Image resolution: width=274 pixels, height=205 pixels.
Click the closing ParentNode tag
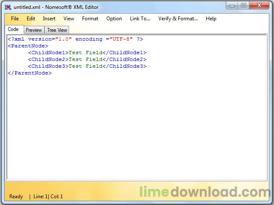[x=30, y=73]
